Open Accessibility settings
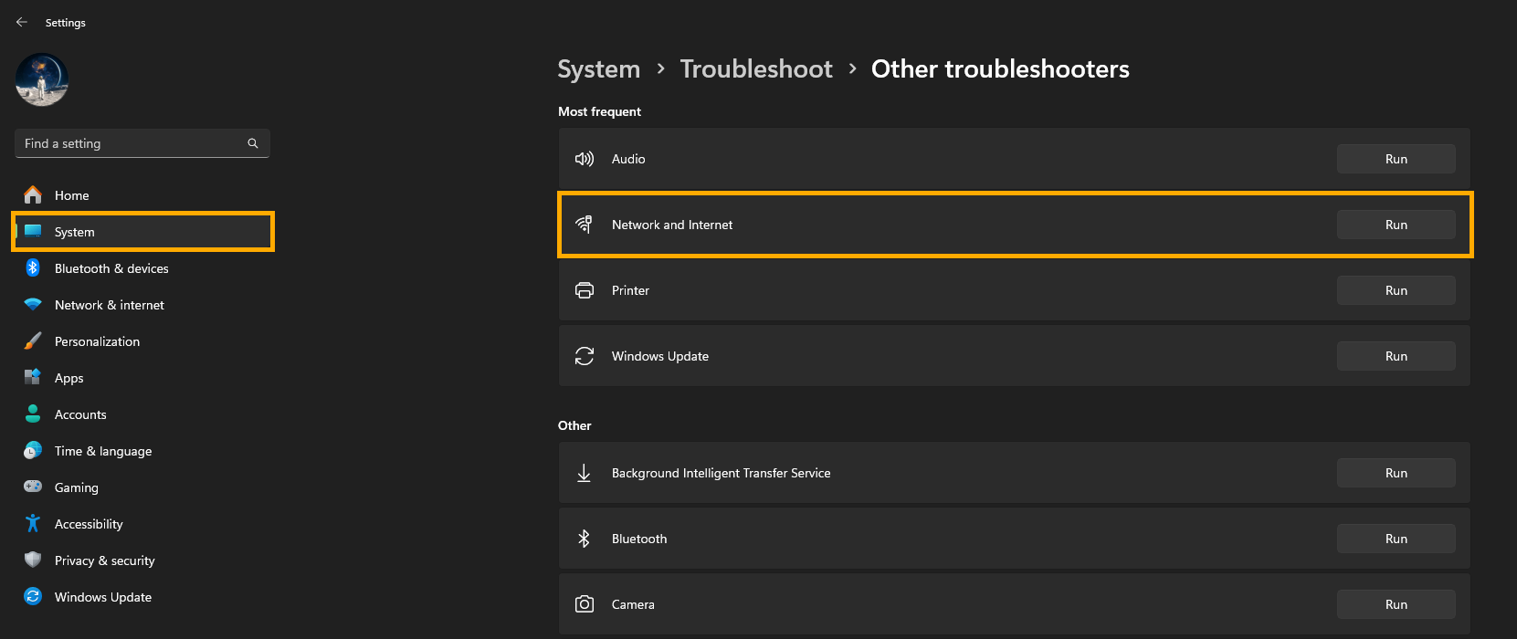 pos(142,524)
